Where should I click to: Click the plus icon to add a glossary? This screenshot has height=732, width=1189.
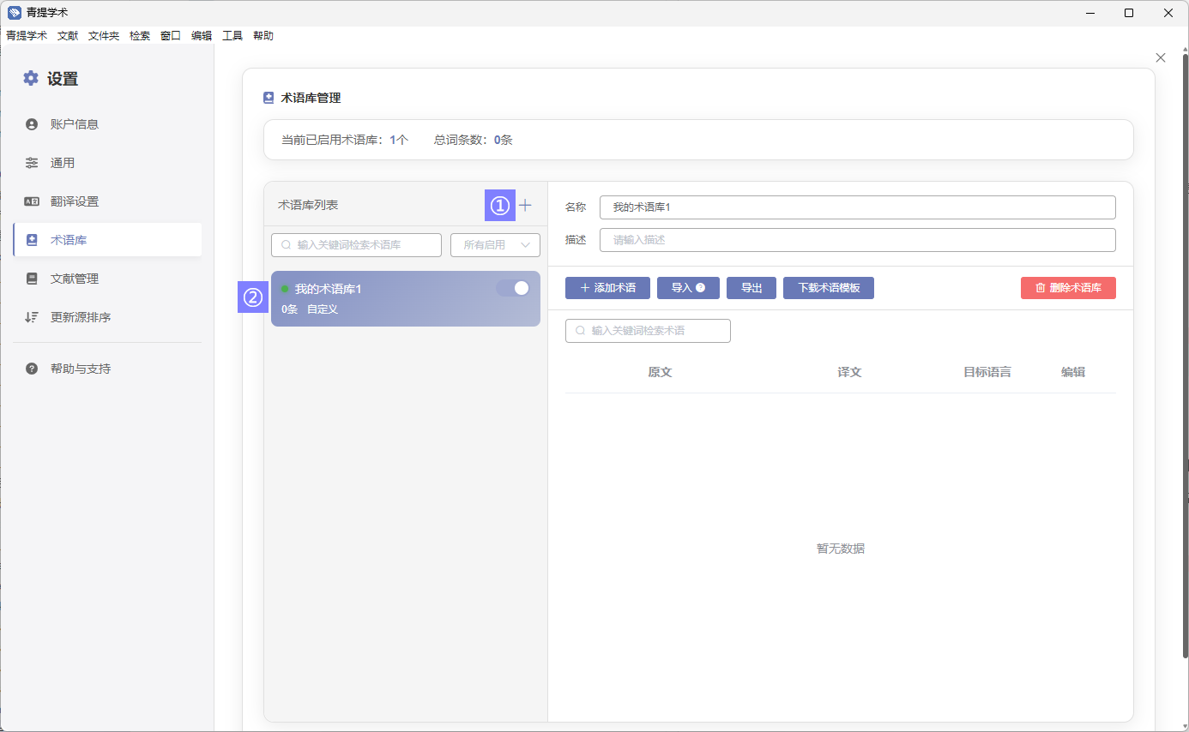click(525, 206)
